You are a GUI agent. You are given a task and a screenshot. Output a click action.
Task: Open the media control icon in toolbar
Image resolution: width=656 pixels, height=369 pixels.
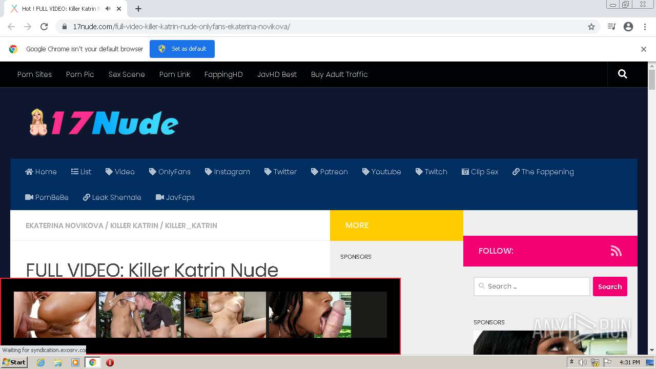point(611,27)
